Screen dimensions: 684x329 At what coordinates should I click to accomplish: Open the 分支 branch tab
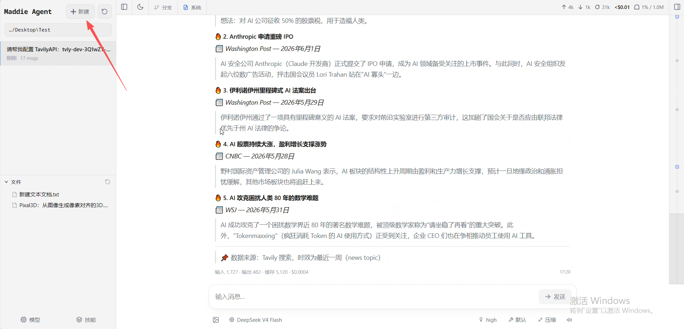point(163,7)
